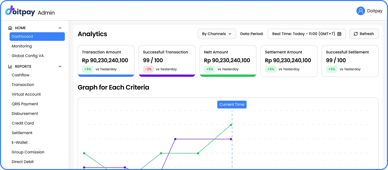Click the Graph for Each Criteria heading

click(x=113, y=88)
